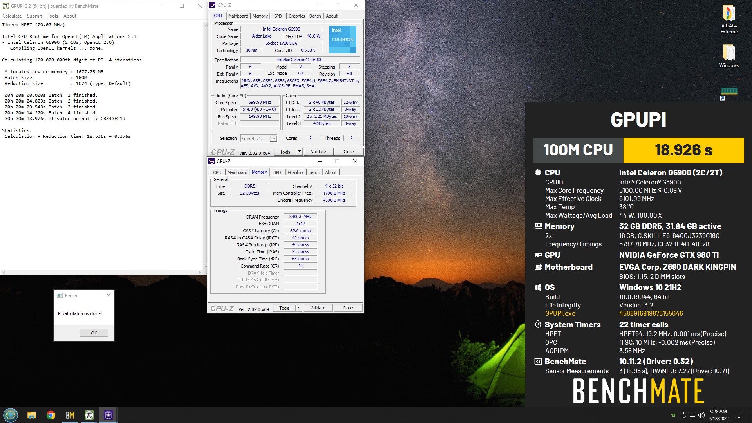Switch to CPU tab in lower CPU-Z

click(x=217, y=172)
